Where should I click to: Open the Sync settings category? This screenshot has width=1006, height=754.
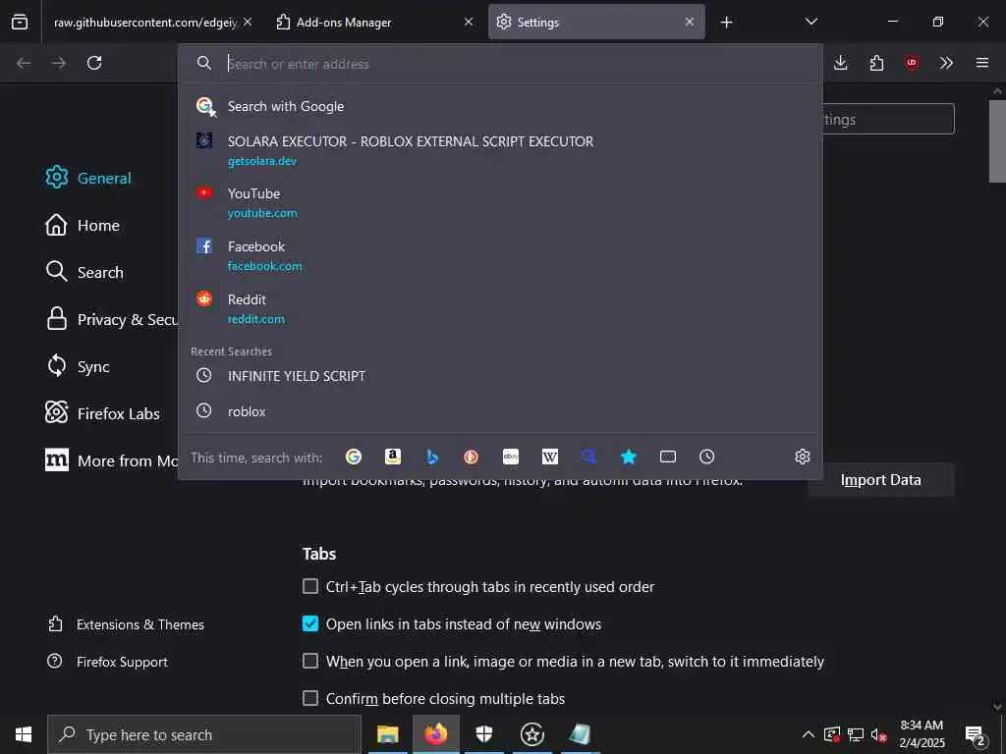click(79, 366)
